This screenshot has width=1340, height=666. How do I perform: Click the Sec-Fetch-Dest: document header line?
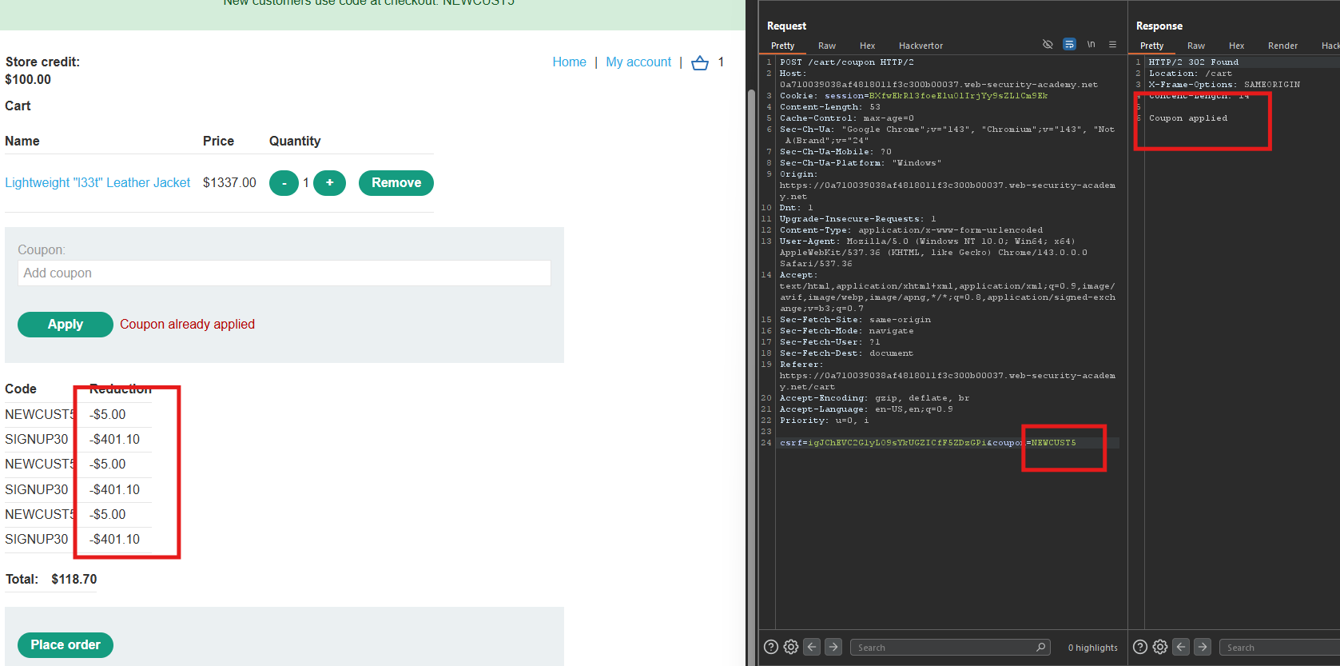pos(847,353)
